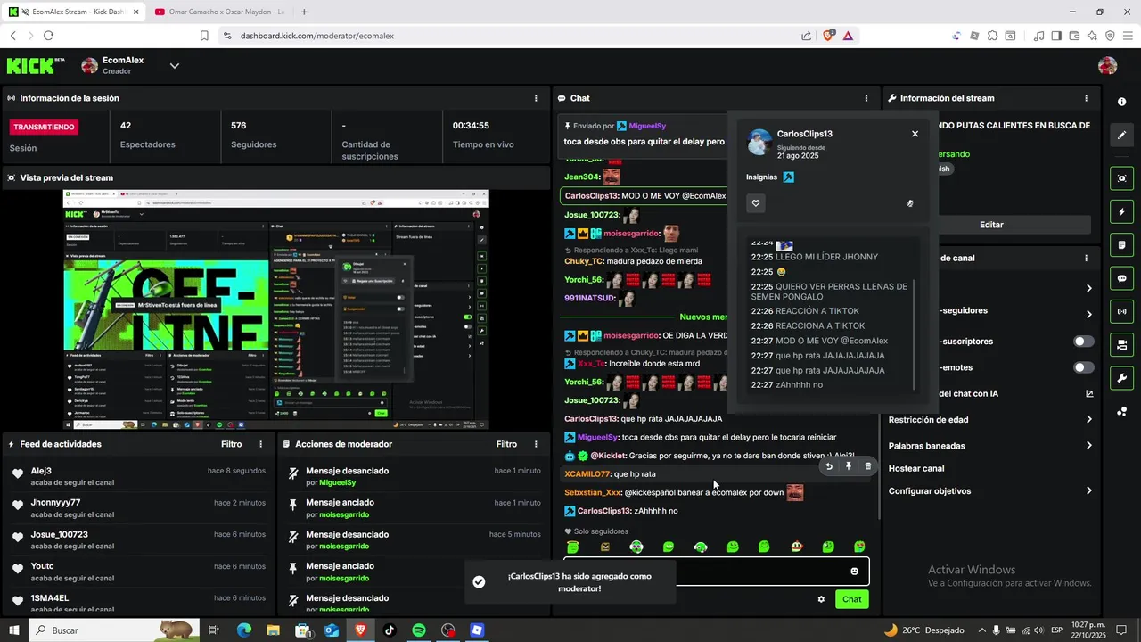Screen dimensions: 1141x642
Task: Switch to the EcomAlex Stream browser tab
Action: (x=73, y=12)
